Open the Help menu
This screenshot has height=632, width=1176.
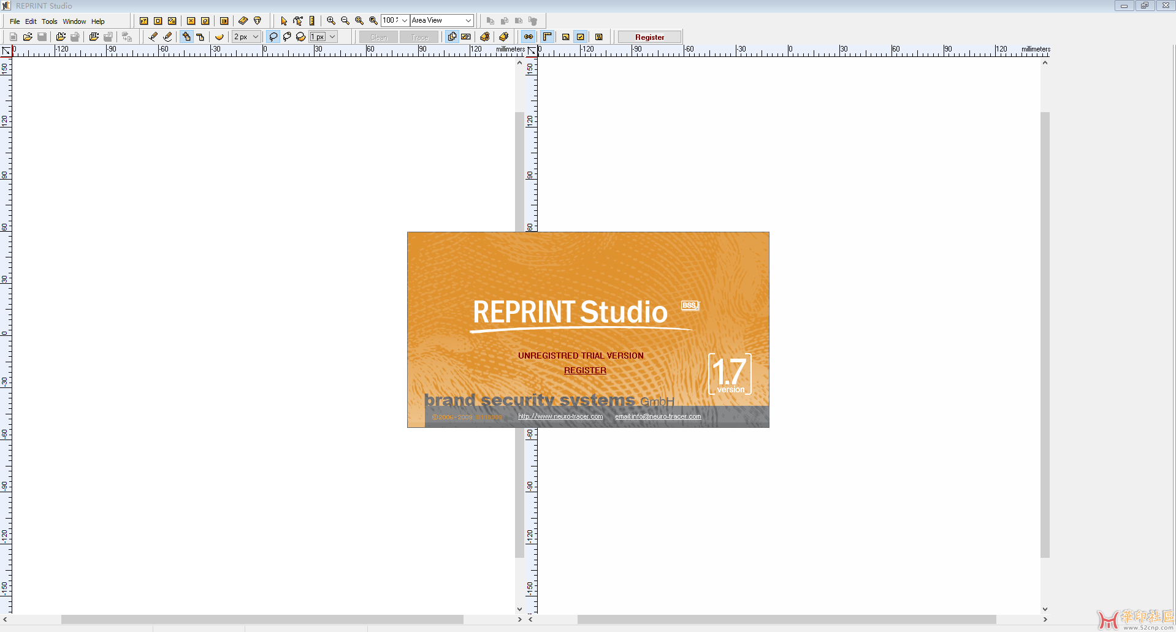click(98, 21)
